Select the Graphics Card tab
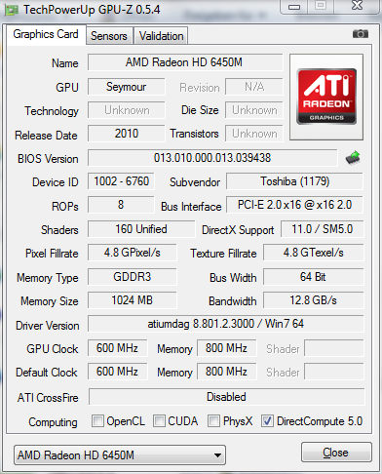Screen dimensions: 382x474 pos(46,34)
